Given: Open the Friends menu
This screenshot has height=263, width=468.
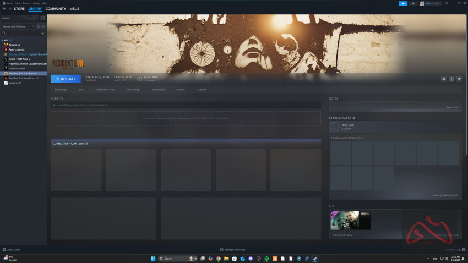Looking at the screenshot, I should coord(26,3).
